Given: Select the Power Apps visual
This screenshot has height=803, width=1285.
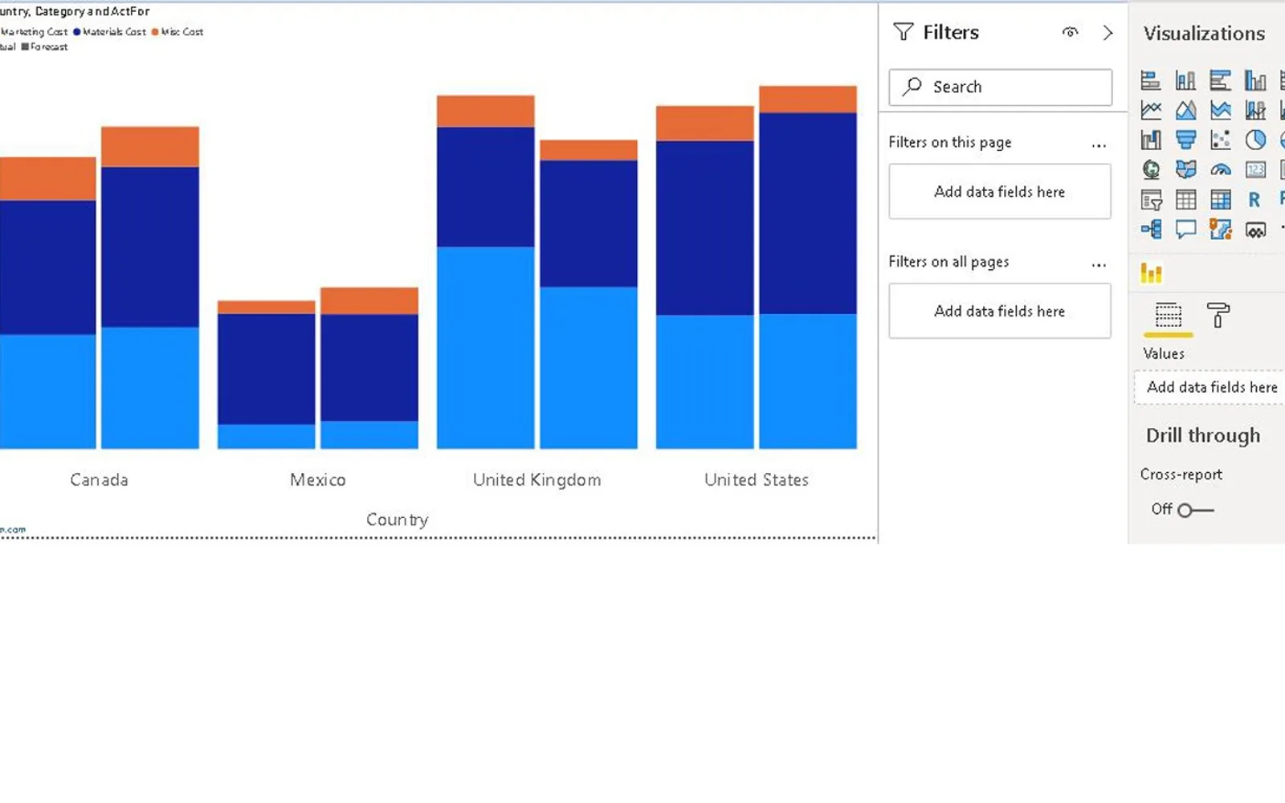Looking at the screenshot, I should [1254, 230].
